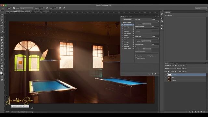
Task: Select the Eyedropper tool
Action: click(2, 28)
